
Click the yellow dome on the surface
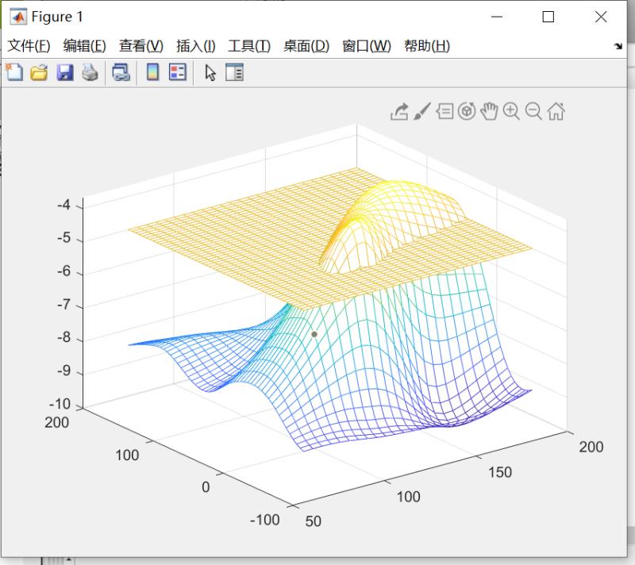coord(394,218)
